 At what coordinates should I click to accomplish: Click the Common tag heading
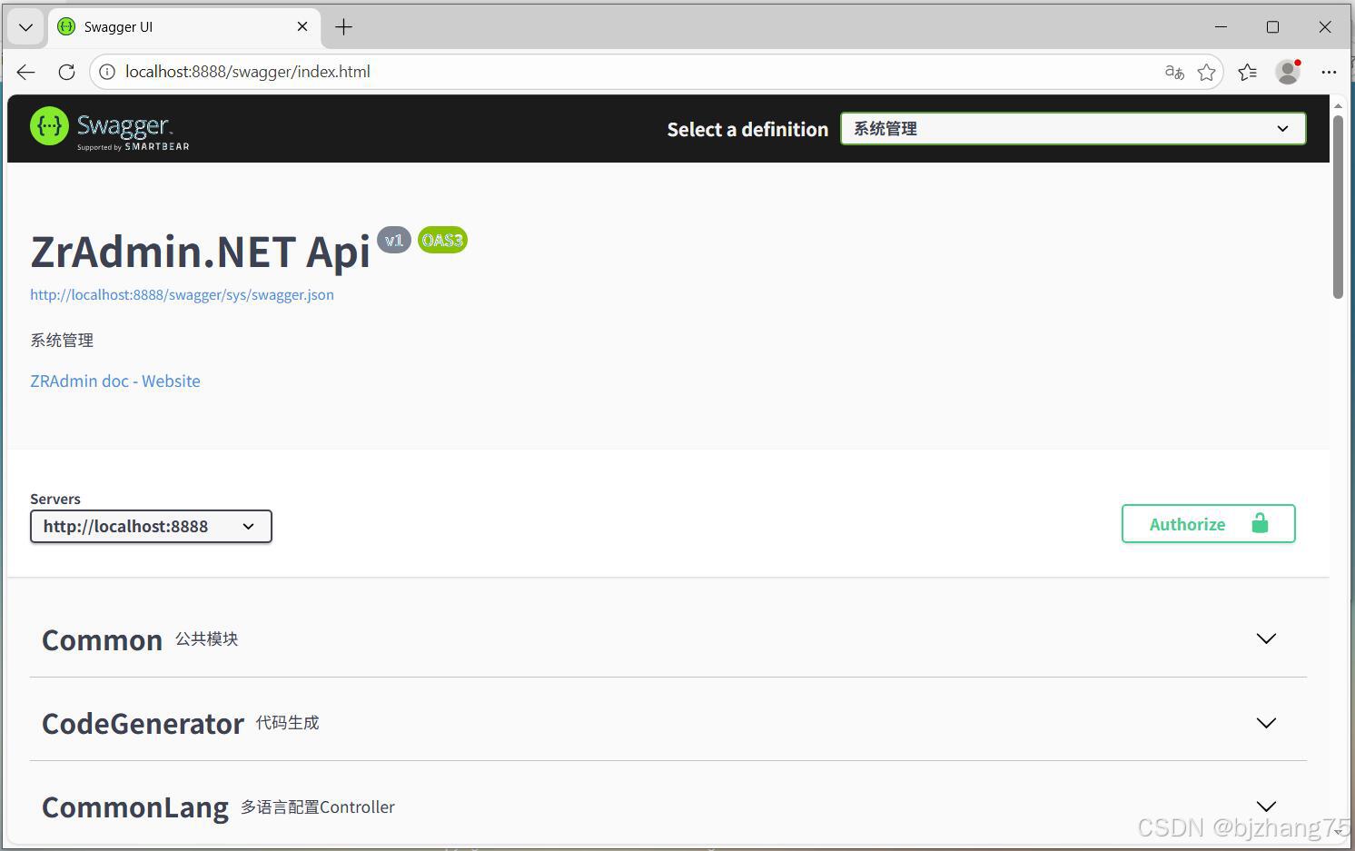coord(103,640)
